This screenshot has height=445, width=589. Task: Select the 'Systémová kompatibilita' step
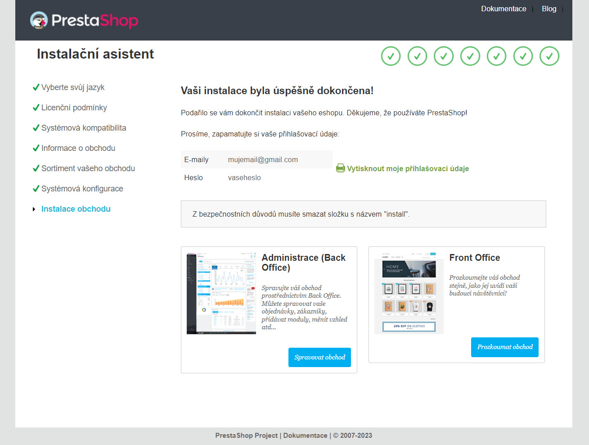(x=84, y=128)
